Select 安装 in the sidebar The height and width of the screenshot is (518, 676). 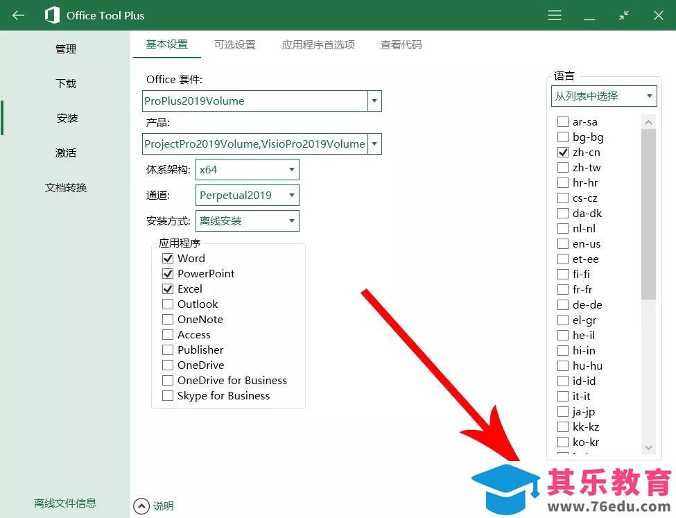coord(67,118)
